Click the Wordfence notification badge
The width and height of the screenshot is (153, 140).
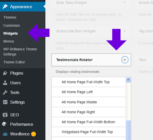click(x=33, y=134)
